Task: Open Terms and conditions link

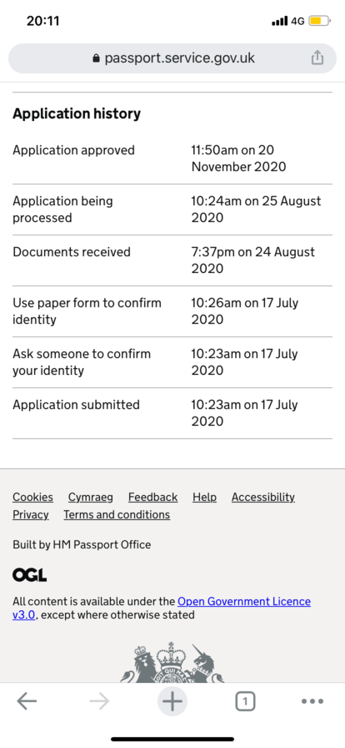Action: click(117, 515)
